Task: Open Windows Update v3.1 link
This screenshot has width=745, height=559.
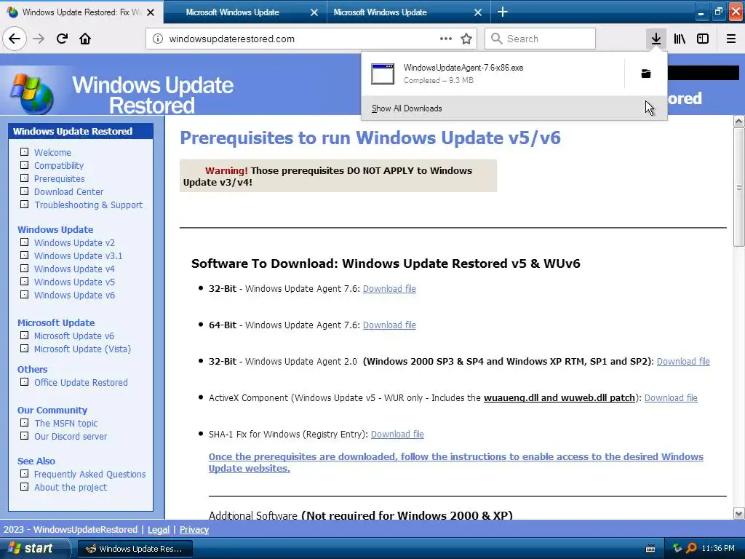Action: coord(79,255)
